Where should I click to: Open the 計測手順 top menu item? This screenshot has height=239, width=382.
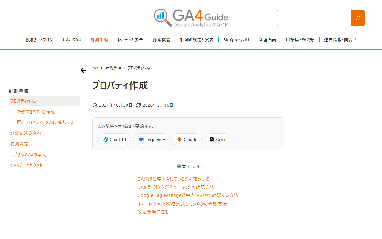pyautogui.click(x=99, y=40)
